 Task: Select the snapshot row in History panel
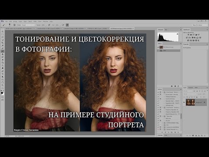click(x=169, y=47)
